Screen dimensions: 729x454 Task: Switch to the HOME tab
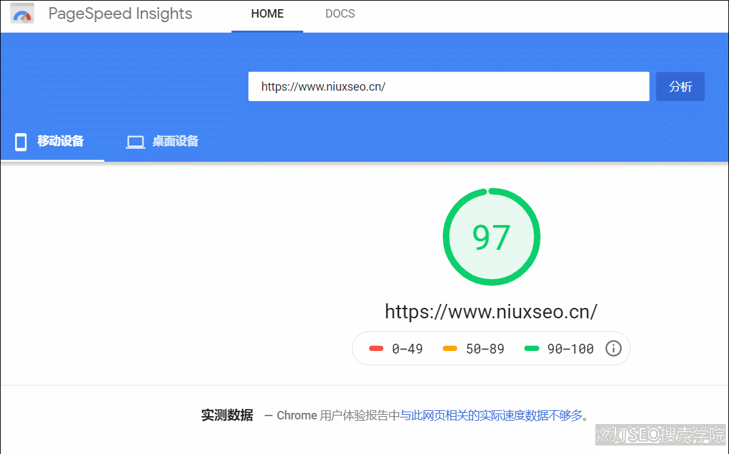tap(267, 14)
